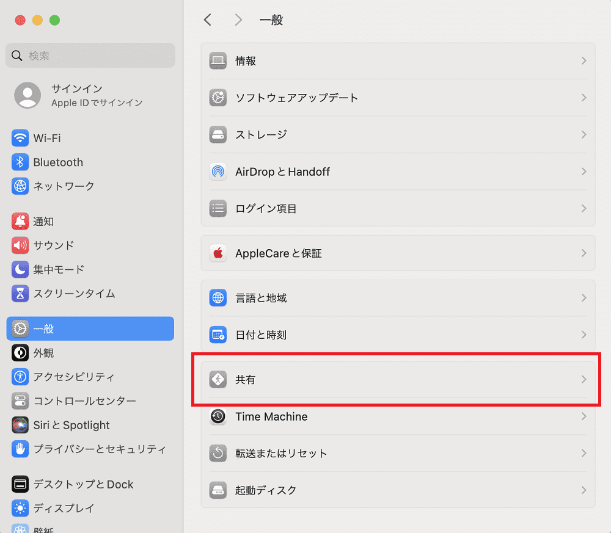Click the 検索 search field
The width and height of the screenshot is (611, 533).
point(90,56)
